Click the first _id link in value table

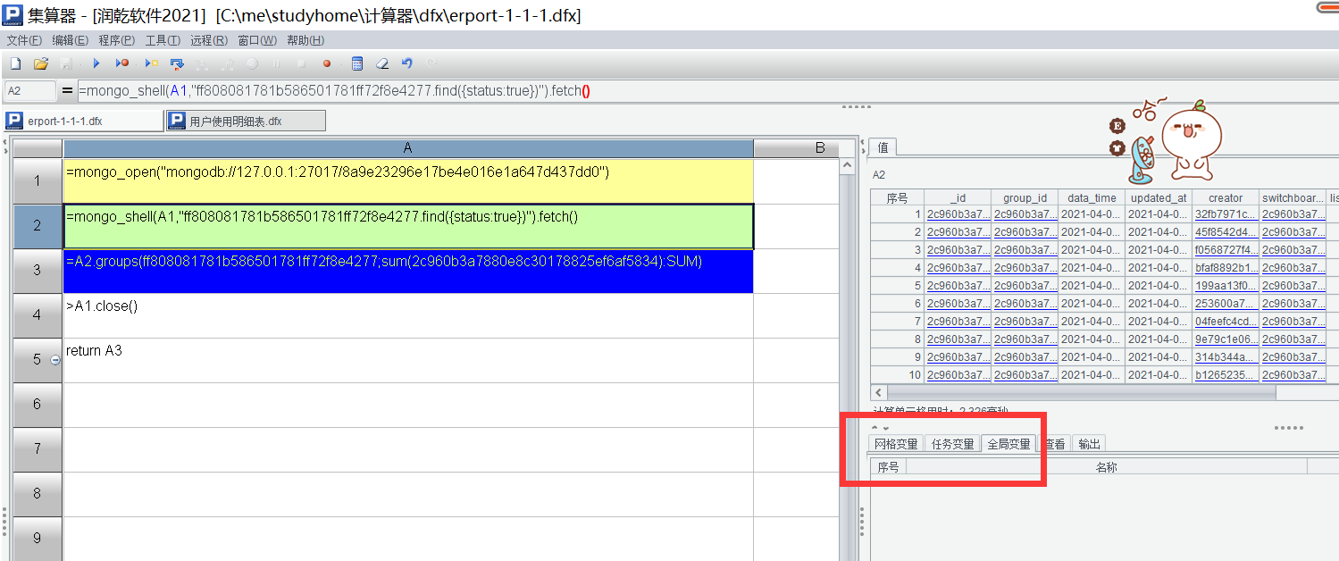(957, 214)
